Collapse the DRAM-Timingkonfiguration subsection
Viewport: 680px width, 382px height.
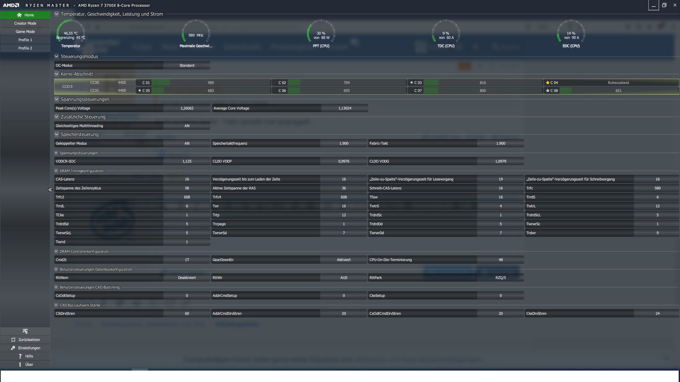pyautogui.click(x=56, y=171)
